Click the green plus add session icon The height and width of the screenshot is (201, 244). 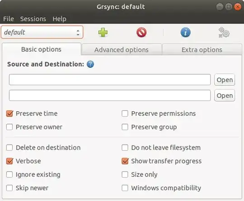[103, 32]
